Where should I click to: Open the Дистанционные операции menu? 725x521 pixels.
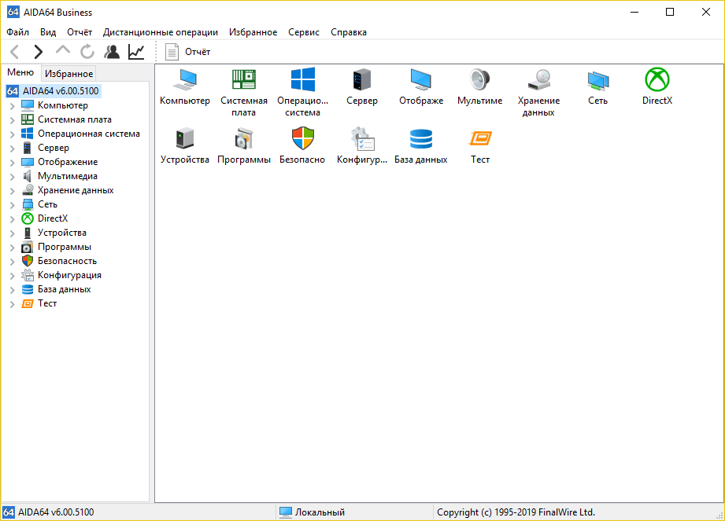pyautogui.click(x=161, y=32)
